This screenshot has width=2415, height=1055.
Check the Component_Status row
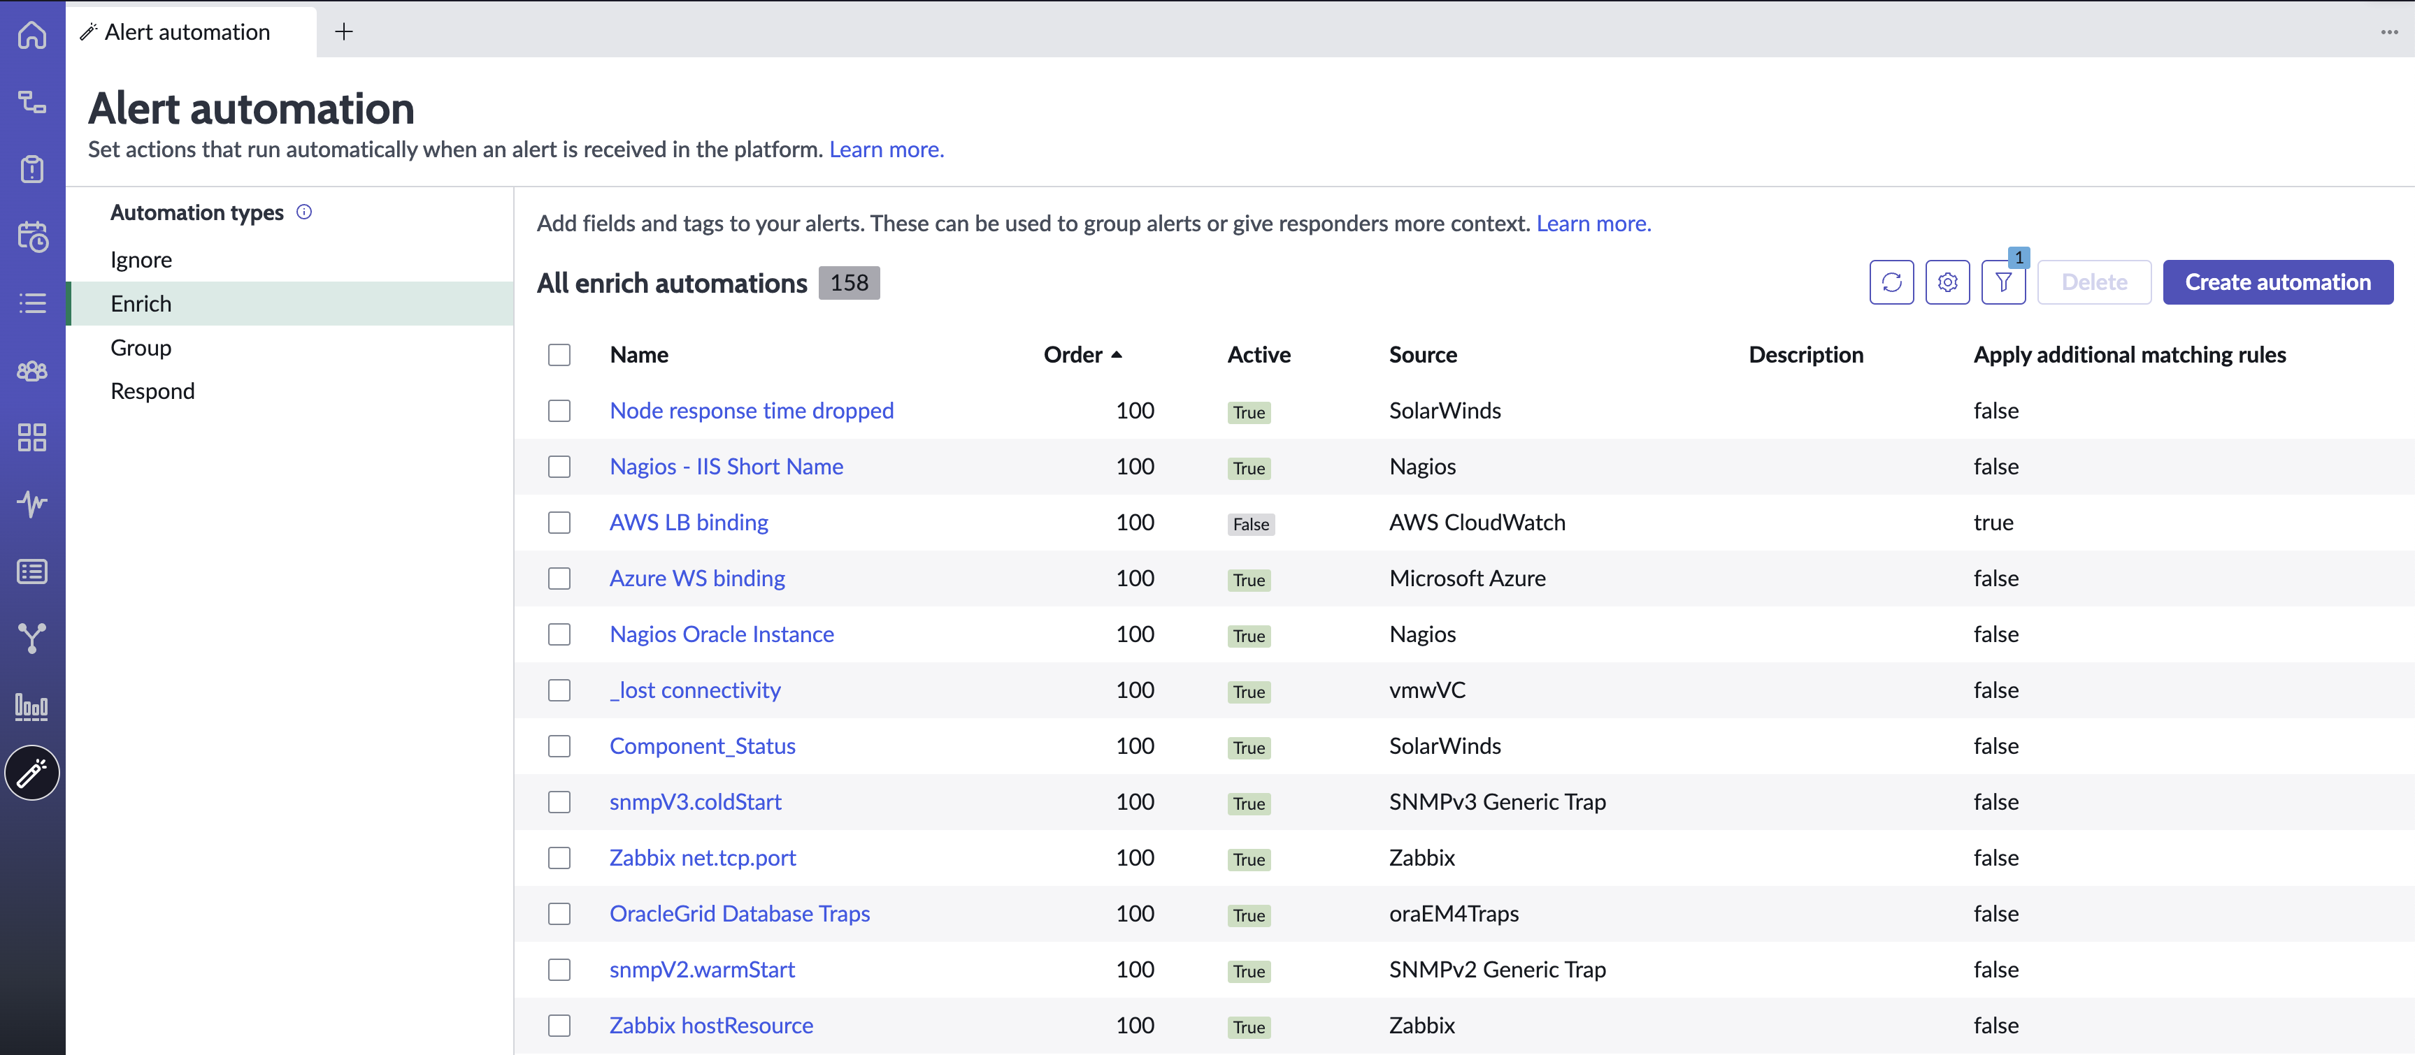click(559, 745)
